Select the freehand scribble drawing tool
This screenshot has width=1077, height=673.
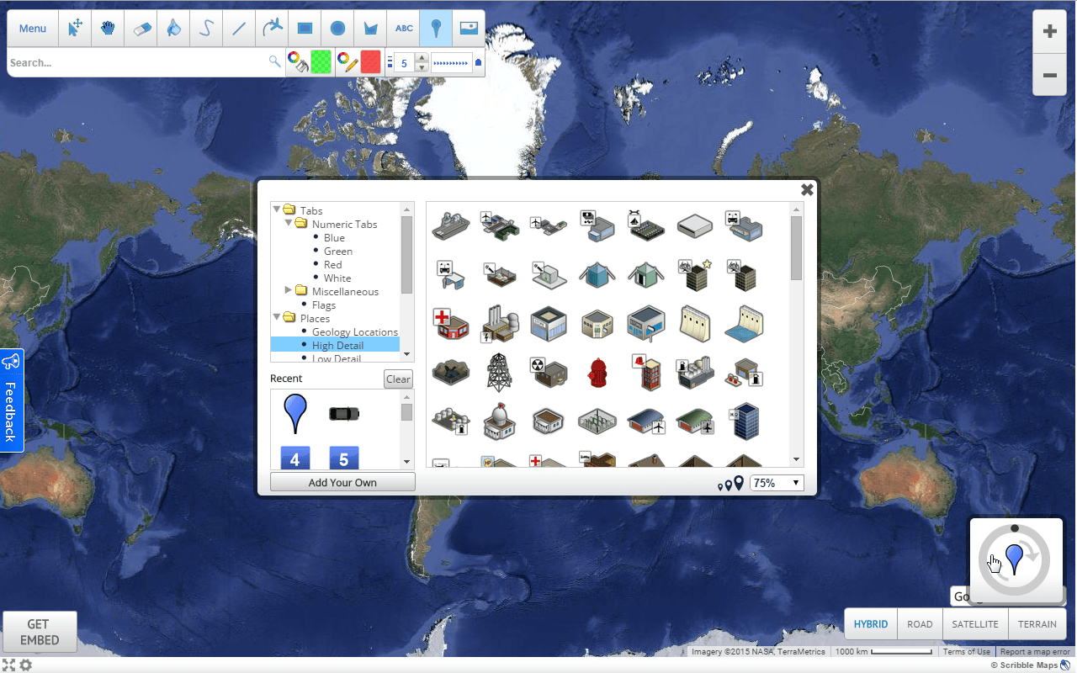pyautogui.click(x=206, y=28)
